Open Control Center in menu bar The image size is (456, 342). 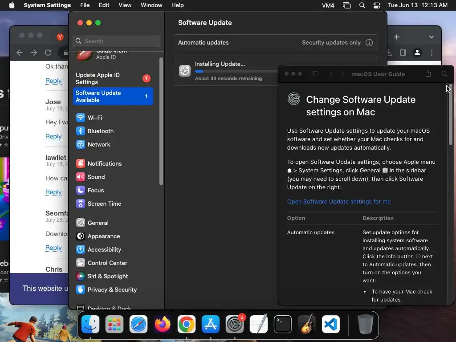[377, 5]
